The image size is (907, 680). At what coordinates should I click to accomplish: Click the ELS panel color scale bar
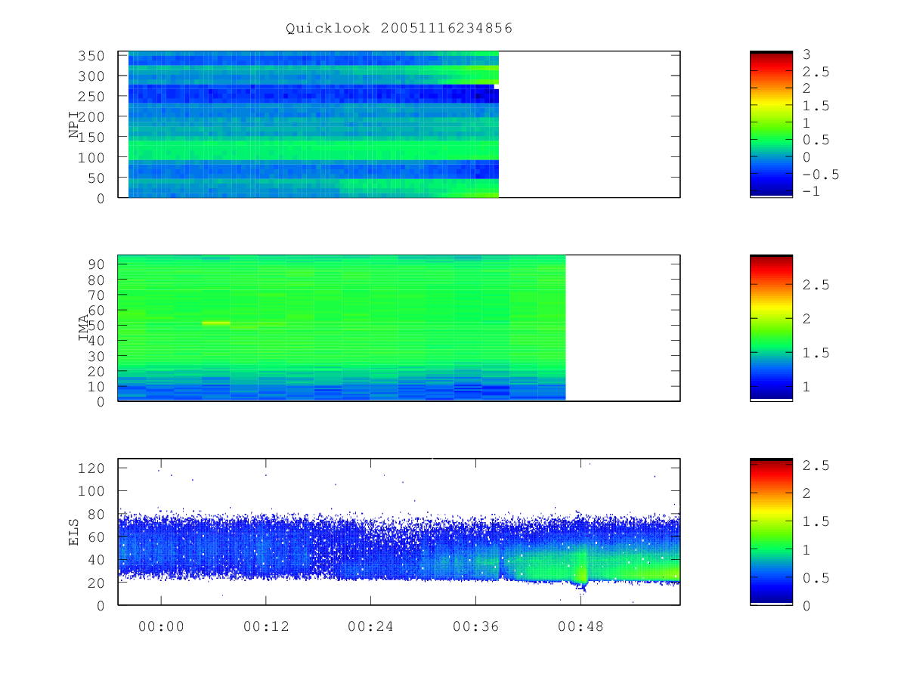click(771, 532)
